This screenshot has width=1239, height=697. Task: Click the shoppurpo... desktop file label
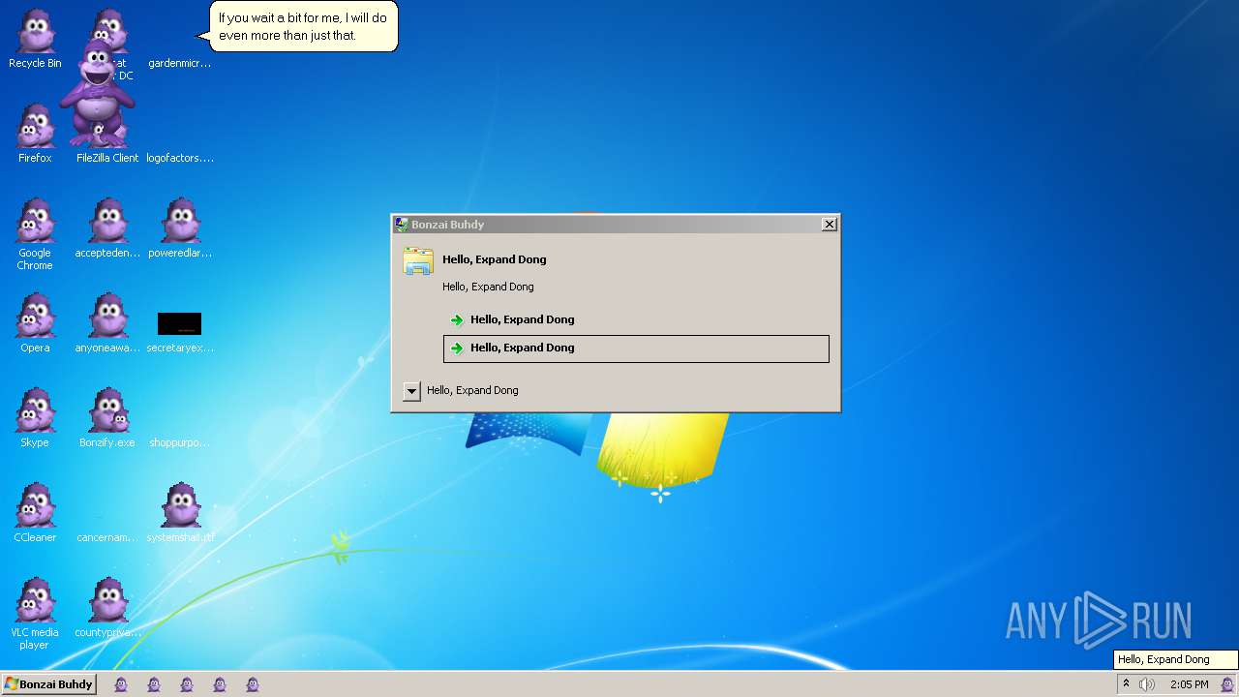(180, 442)
